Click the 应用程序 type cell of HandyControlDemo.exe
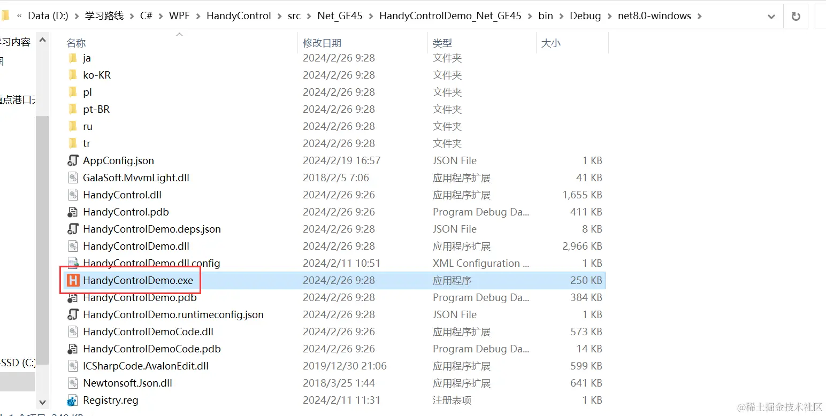The image size is (826, 416). coord(452,280)
